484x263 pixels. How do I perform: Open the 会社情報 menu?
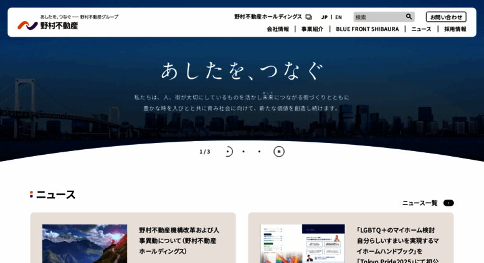[x=278, y=29]
